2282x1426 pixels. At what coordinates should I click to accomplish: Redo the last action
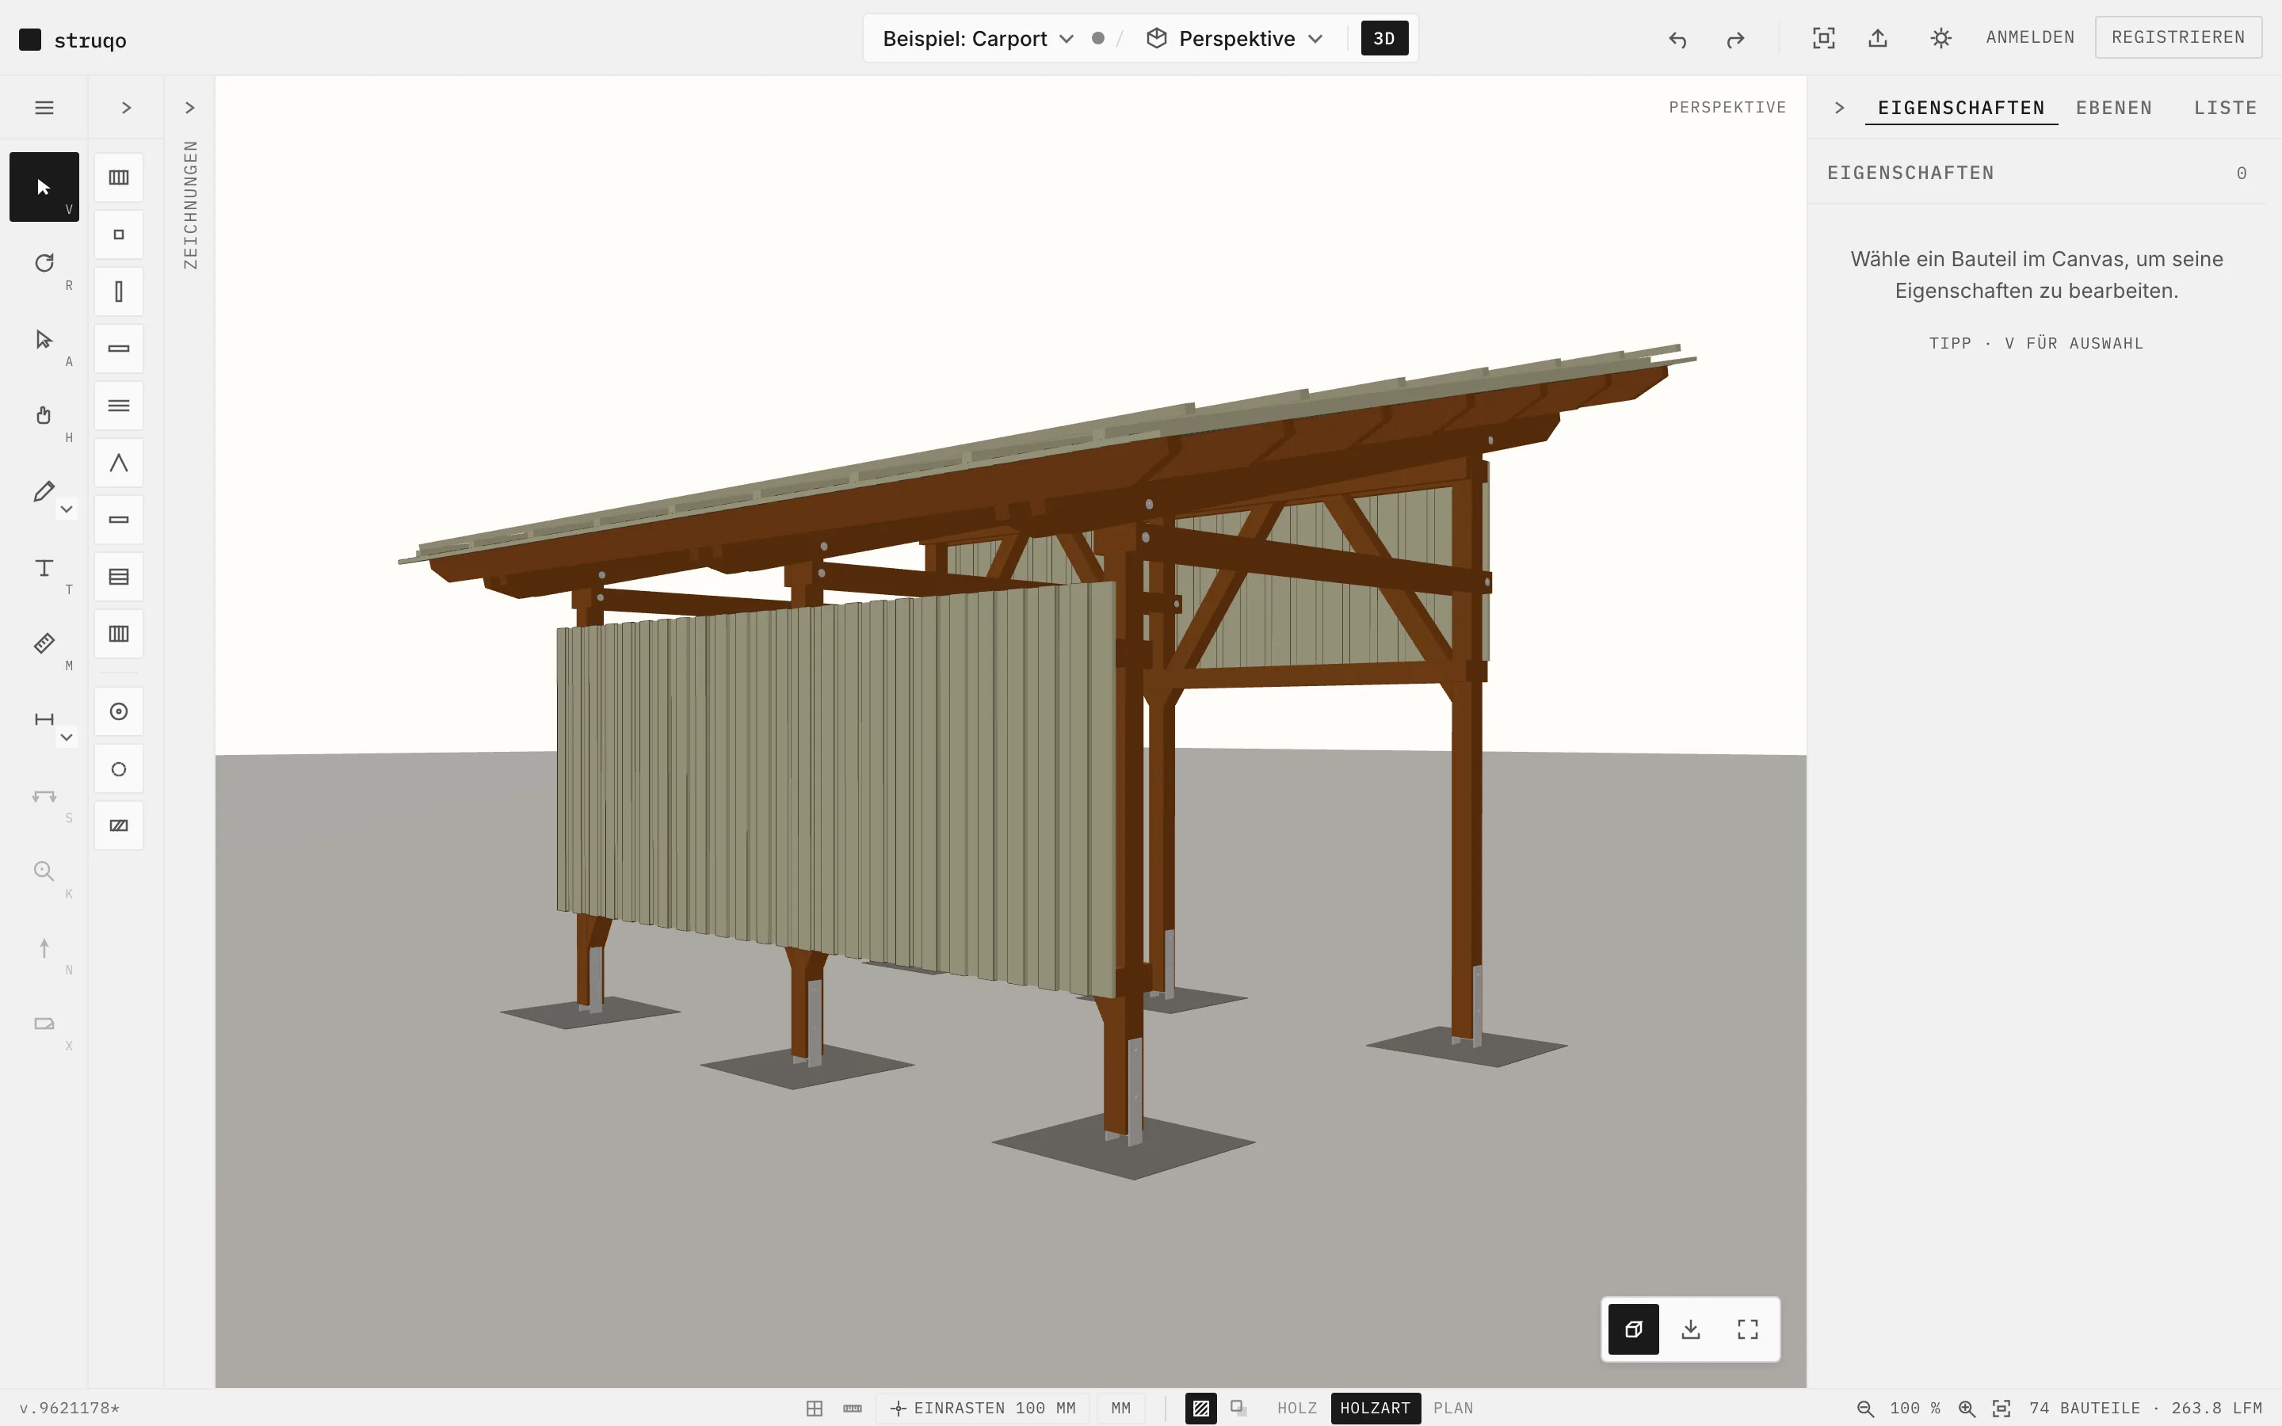pos(1735,39)
